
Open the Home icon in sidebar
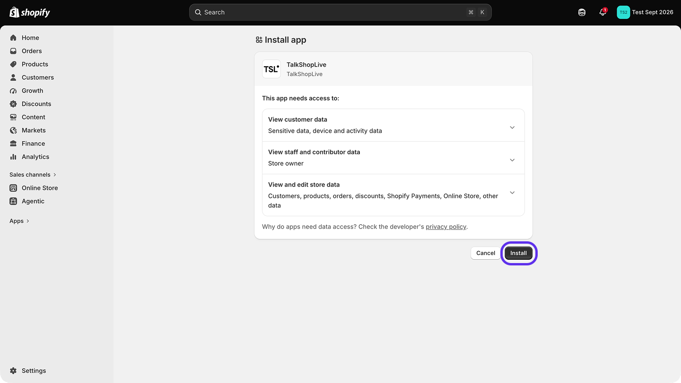(x=13, y=38)
